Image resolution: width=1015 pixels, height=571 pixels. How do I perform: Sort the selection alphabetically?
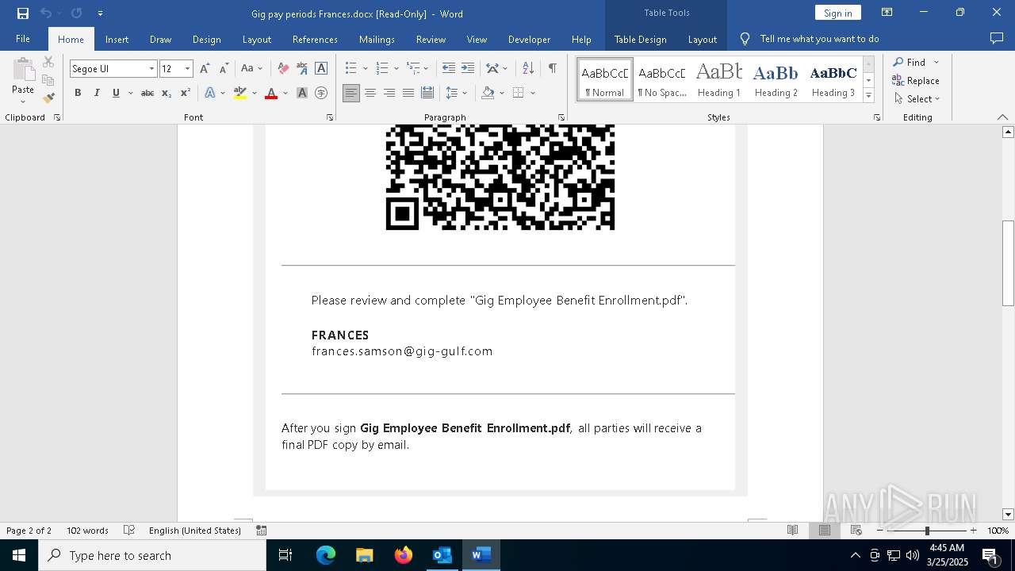coord(528,69)
